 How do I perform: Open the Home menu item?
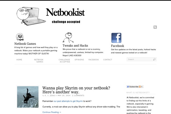(x=19, y=60)
